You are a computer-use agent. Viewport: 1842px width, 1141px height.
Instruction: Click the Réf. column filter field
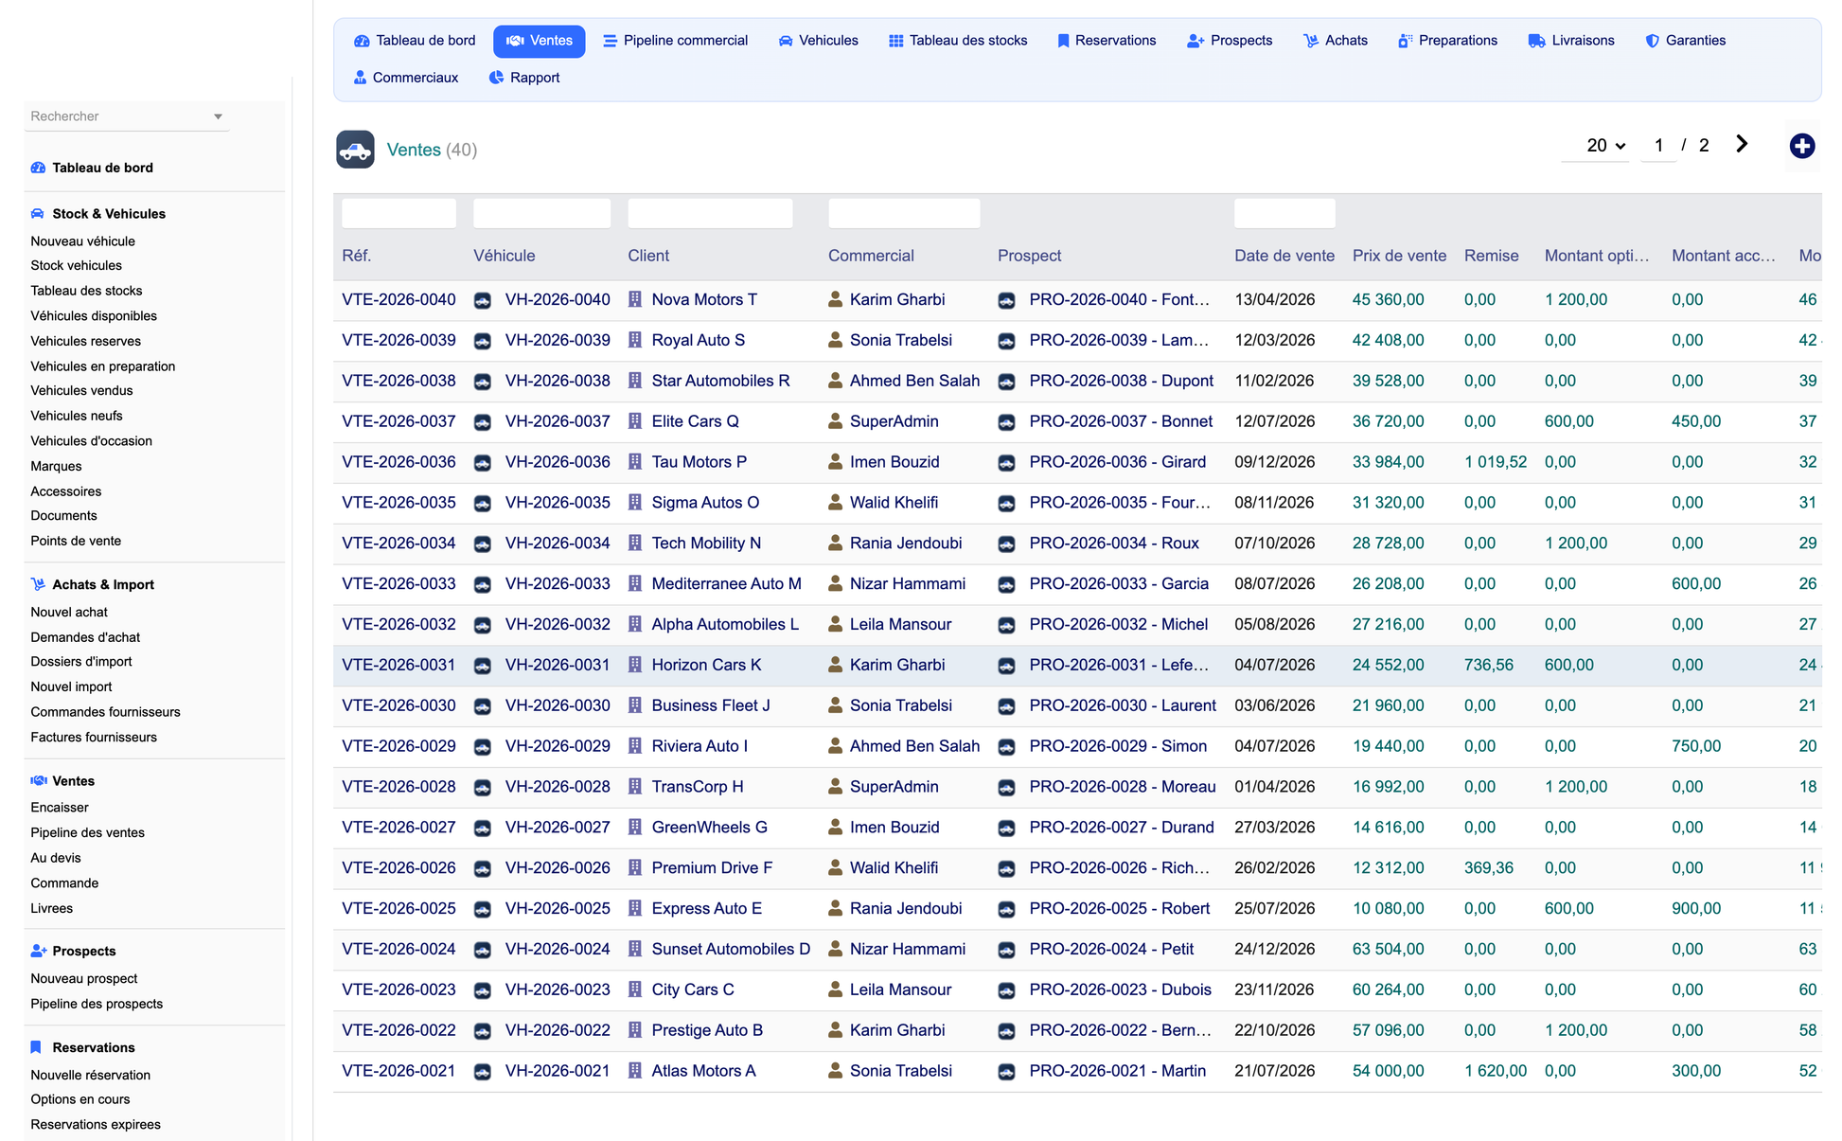[399, 213]
